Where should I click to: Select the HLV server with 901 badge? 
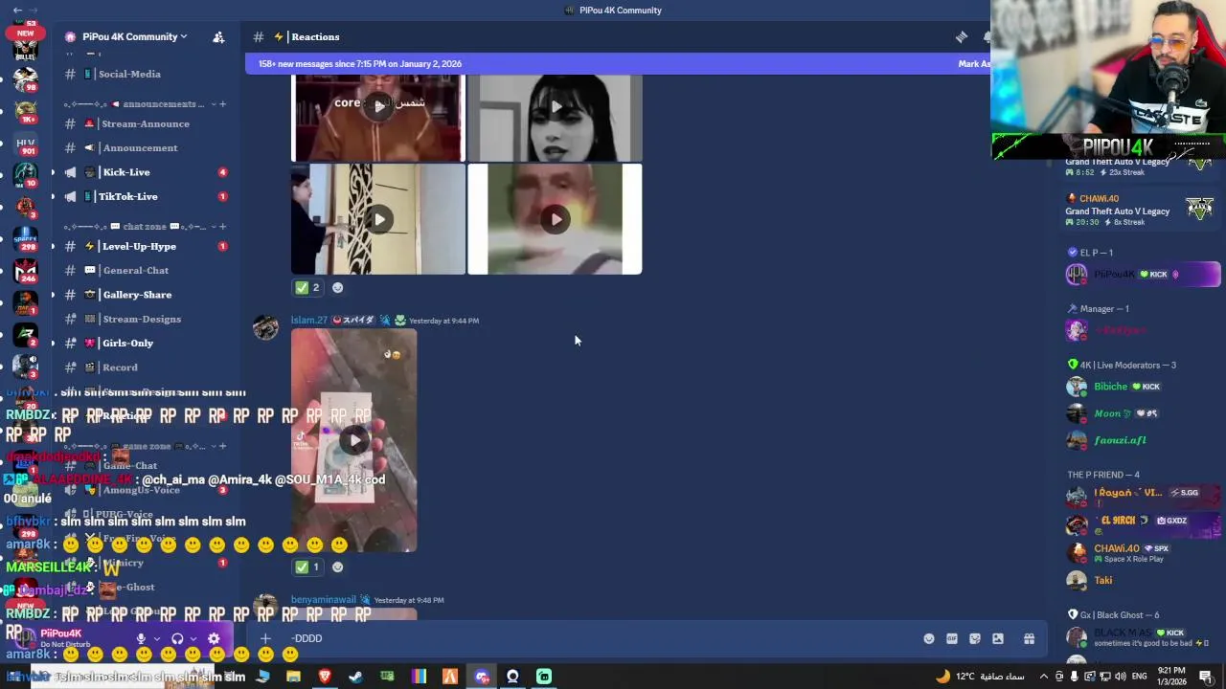coord(26,144)
